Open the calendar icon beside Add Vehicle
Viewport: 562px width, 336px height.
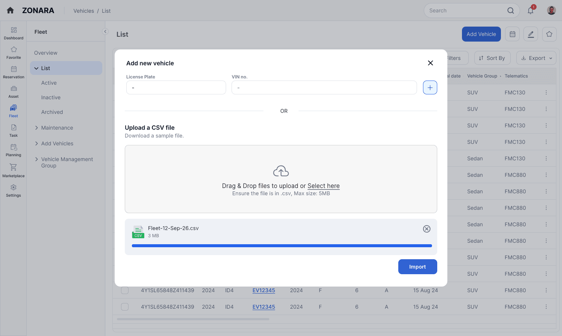[x=513, y=34]
